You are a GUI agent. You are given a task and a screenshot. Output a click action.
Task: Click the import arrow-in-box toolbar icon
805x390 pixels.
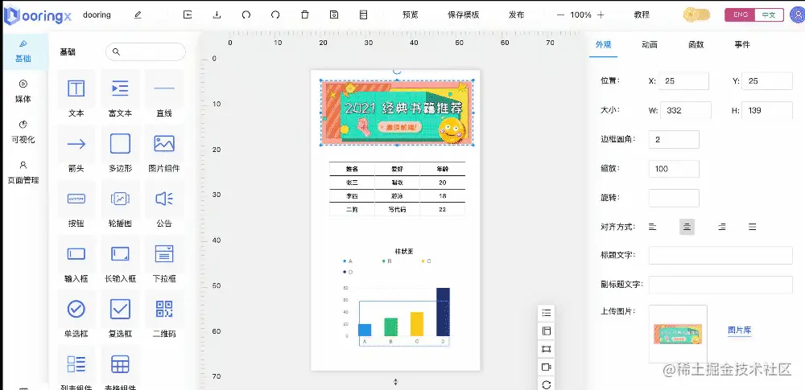[188, 15]
